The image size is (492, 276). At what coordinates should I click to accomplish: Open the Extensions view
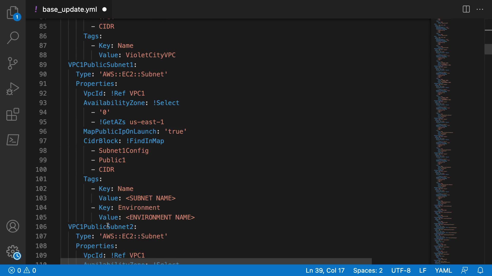tap(13, 114)
